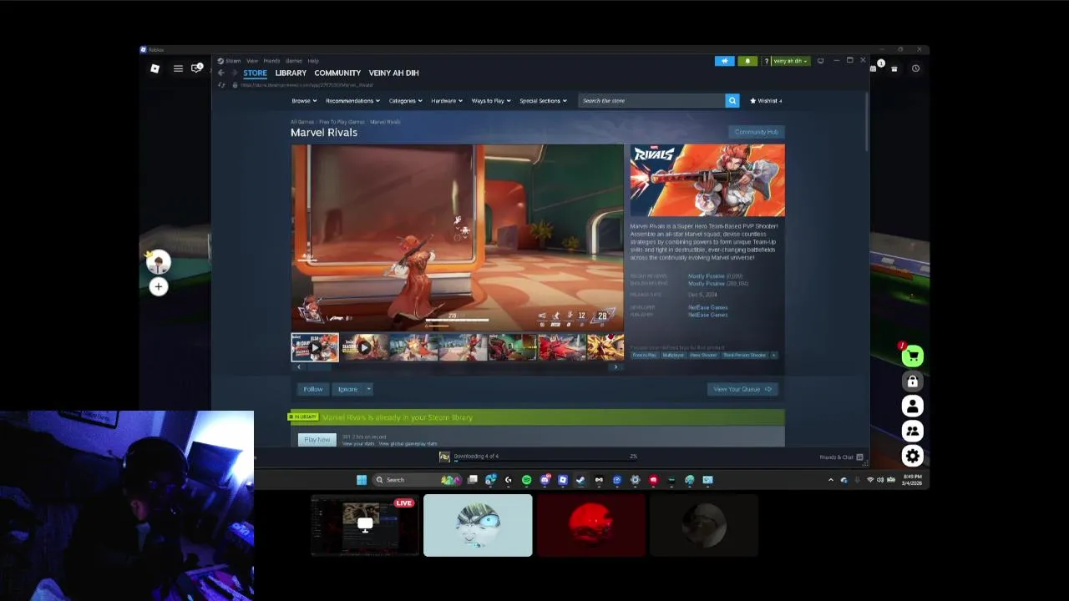Viewport: 1069px width, 601px height.
Task: Expand the Special Sections dropdown
Action: [x=543, y=101]
